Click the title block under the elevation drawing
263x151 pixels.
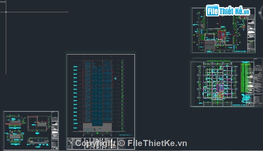click(x=101, y=144)
